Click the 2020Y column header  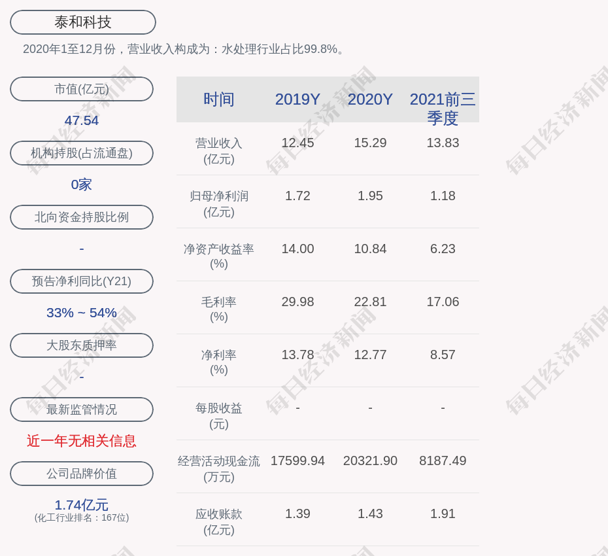(x=370, y=99)
